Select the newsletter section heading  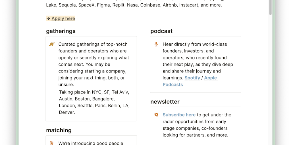(x=165, y=102)
